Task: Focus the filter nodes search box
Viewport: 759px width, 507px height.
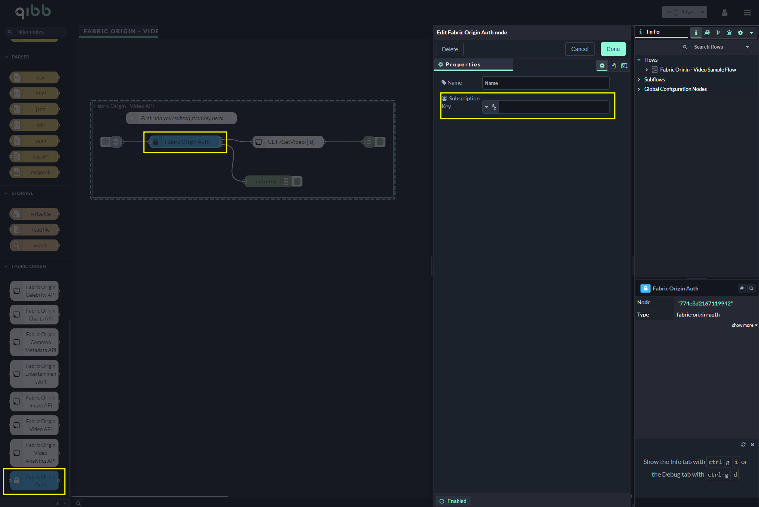Action: point(36,32)
